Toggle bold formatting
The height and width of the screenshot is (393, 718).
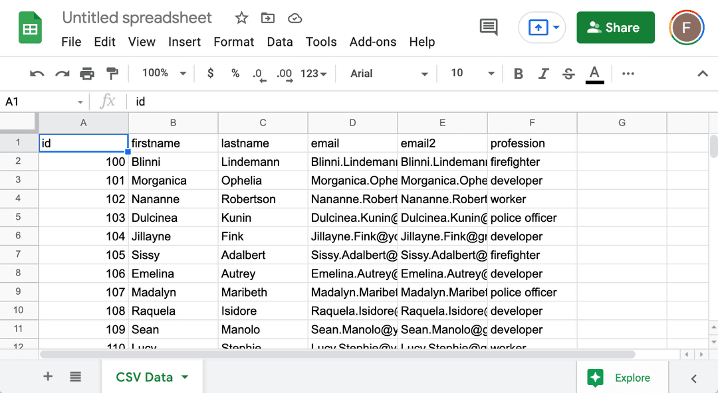point(519,73)
